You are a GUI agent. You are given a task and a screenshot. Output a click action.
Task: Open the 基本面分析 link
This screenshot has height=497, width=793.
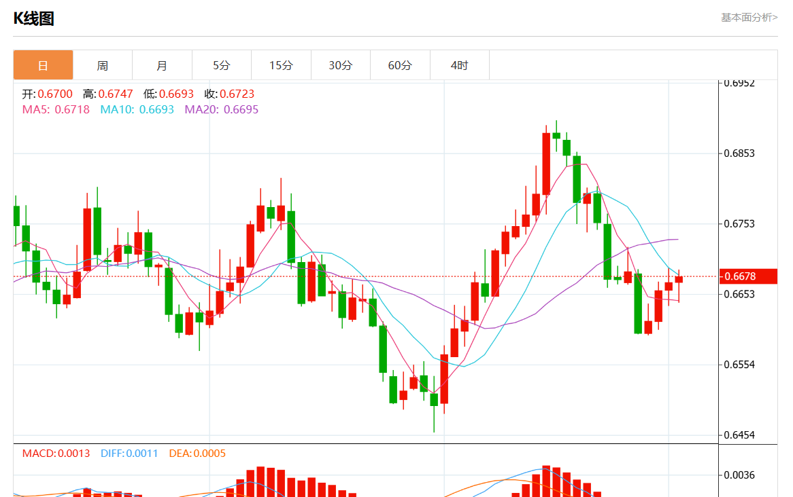tap(749, 18)
